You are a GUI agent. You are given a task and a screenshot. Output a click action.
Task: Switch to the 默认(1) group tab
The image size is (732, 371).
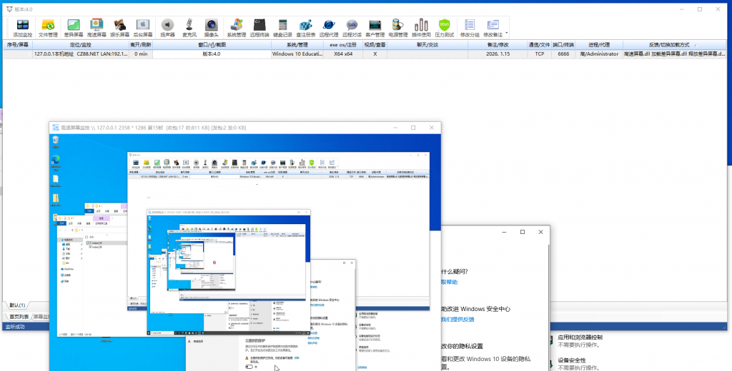point(17,305)
